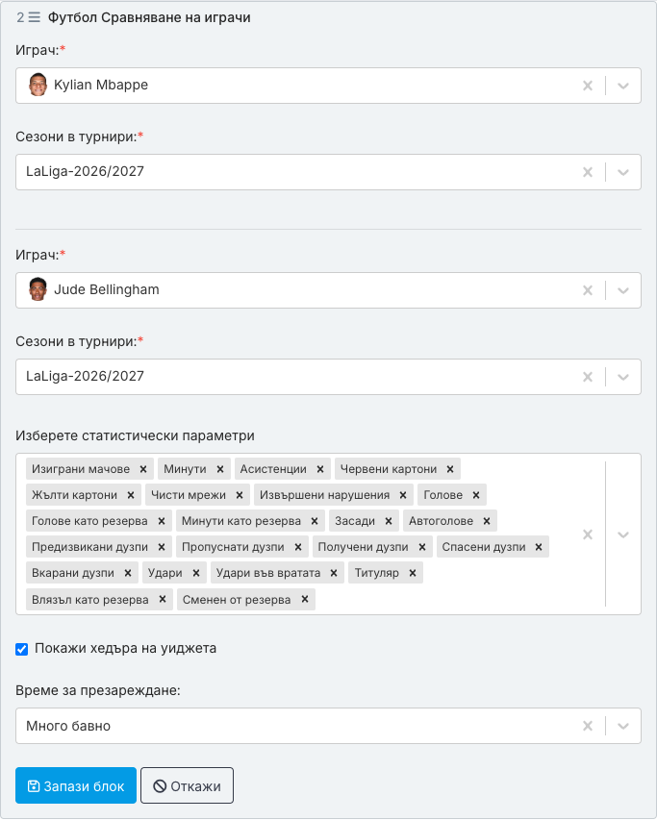Remove the Предизвикани дузпи tag
The image size is (657, 820).
162,547
